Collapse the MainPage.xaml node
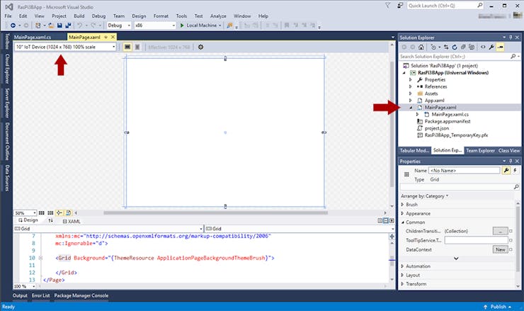Screen dimensions: 524x311 [411, 108]
